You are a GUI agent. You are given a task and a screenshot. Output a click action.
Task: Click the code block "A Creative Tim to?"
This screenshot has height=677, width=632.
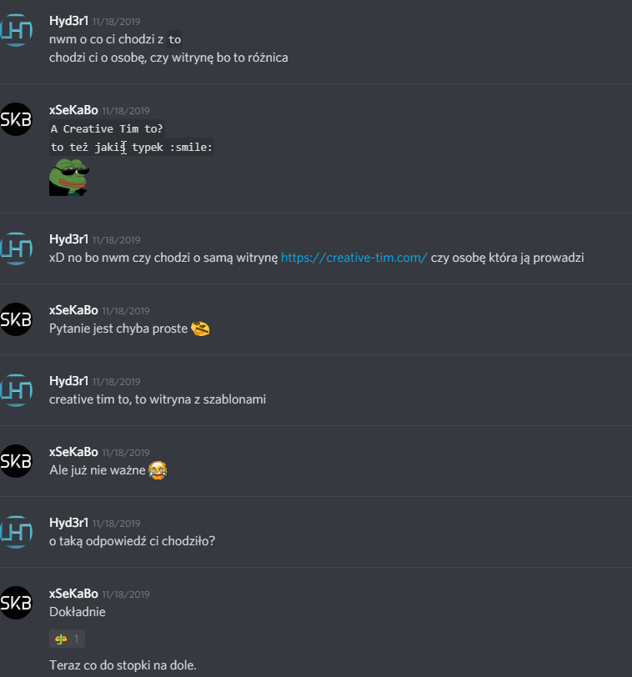pyautogui.click(x=107, y=128)
